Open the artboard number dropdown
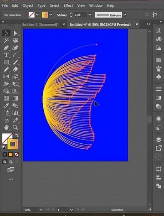The image size is (164, 216). click(x=71, y=210)
